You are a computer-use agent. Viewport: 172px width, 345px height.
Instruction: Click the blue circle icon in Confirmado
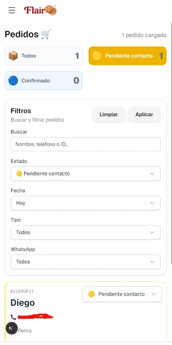(x=13, y=81)
